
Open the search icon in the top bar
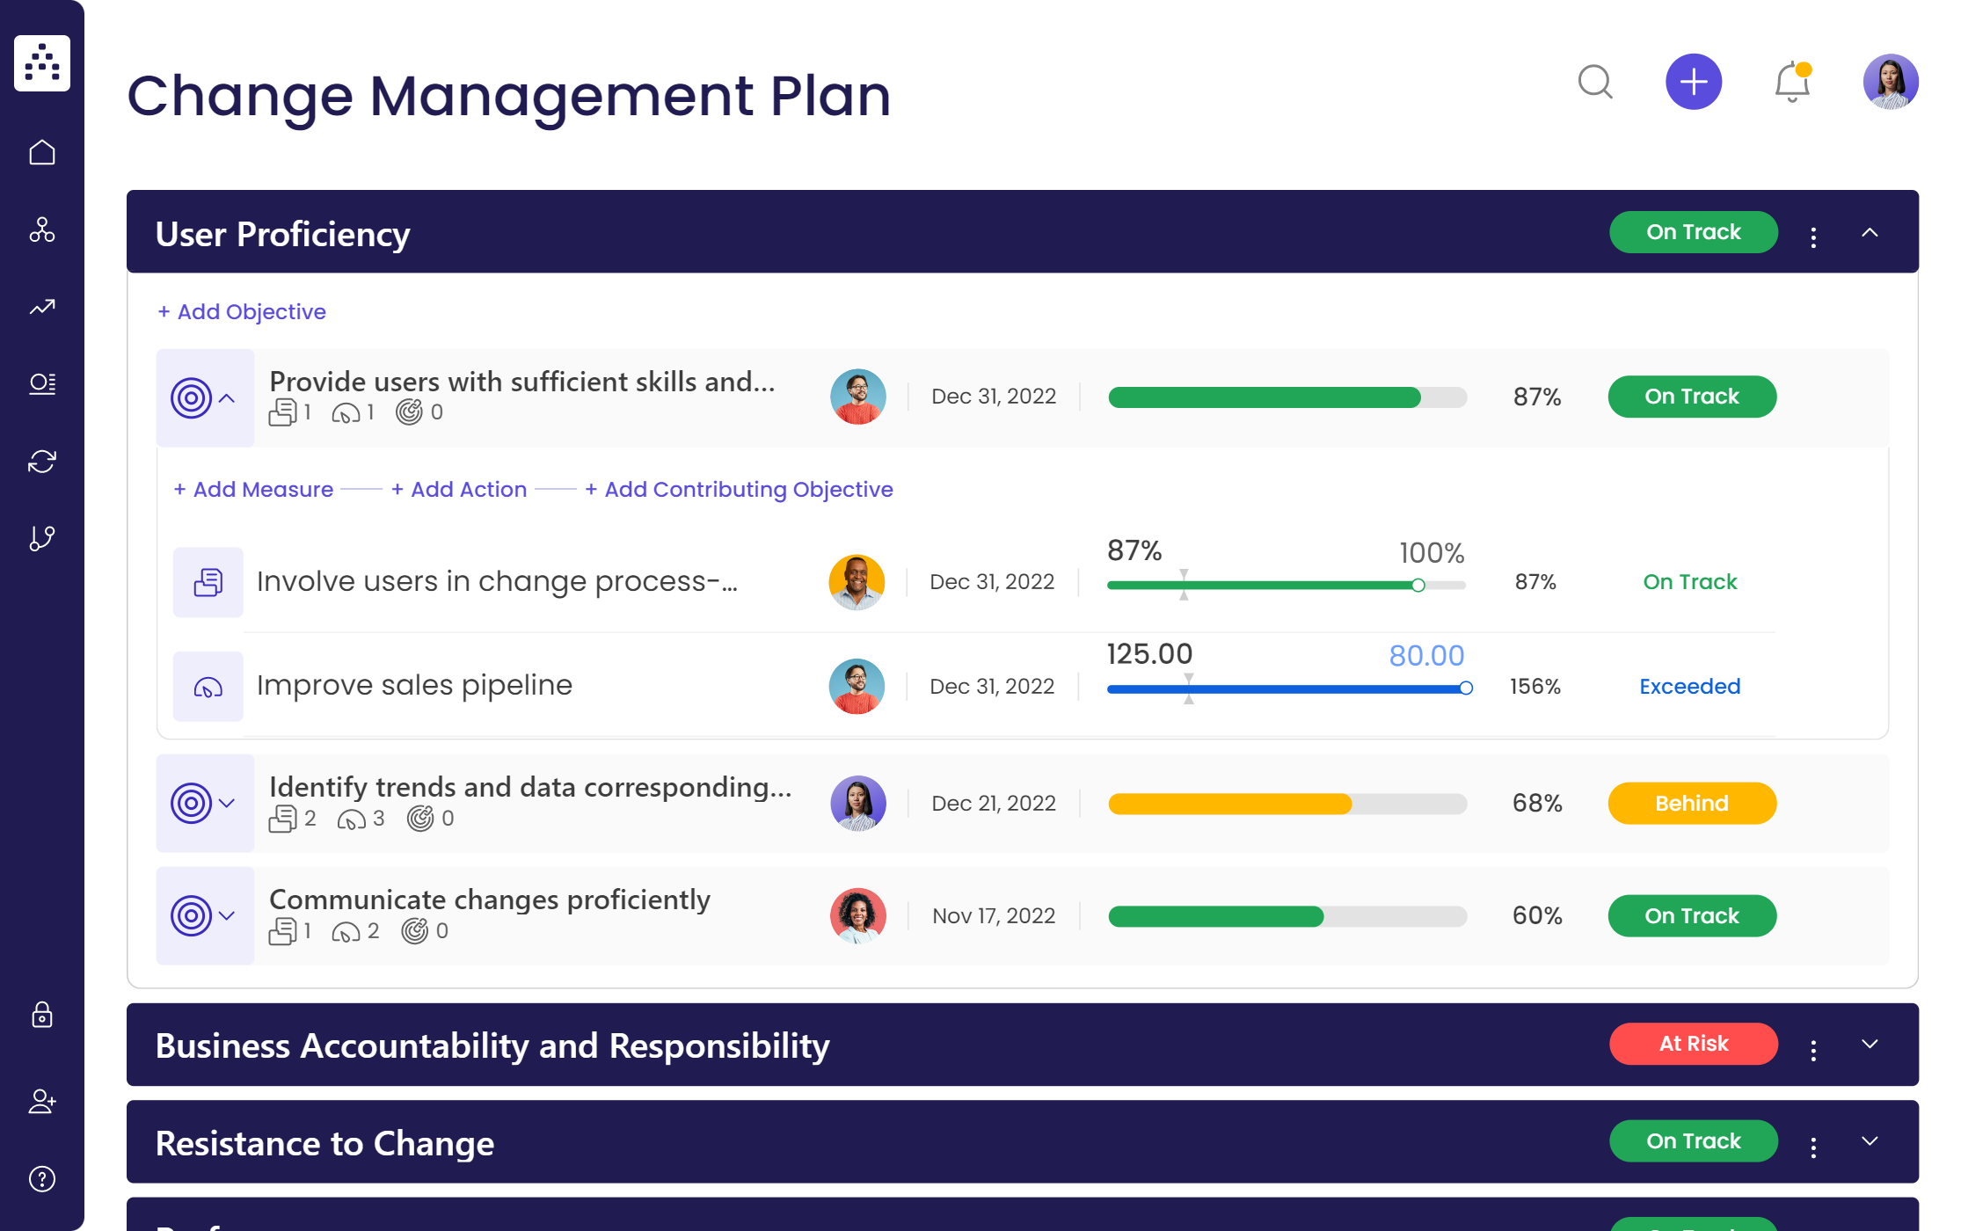[1596, 83]
